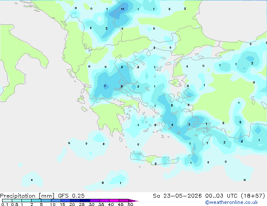Select the 25 mm dark blue swatch
The image size is (267, 206).
pyautogui.click(x=85, y=201)
